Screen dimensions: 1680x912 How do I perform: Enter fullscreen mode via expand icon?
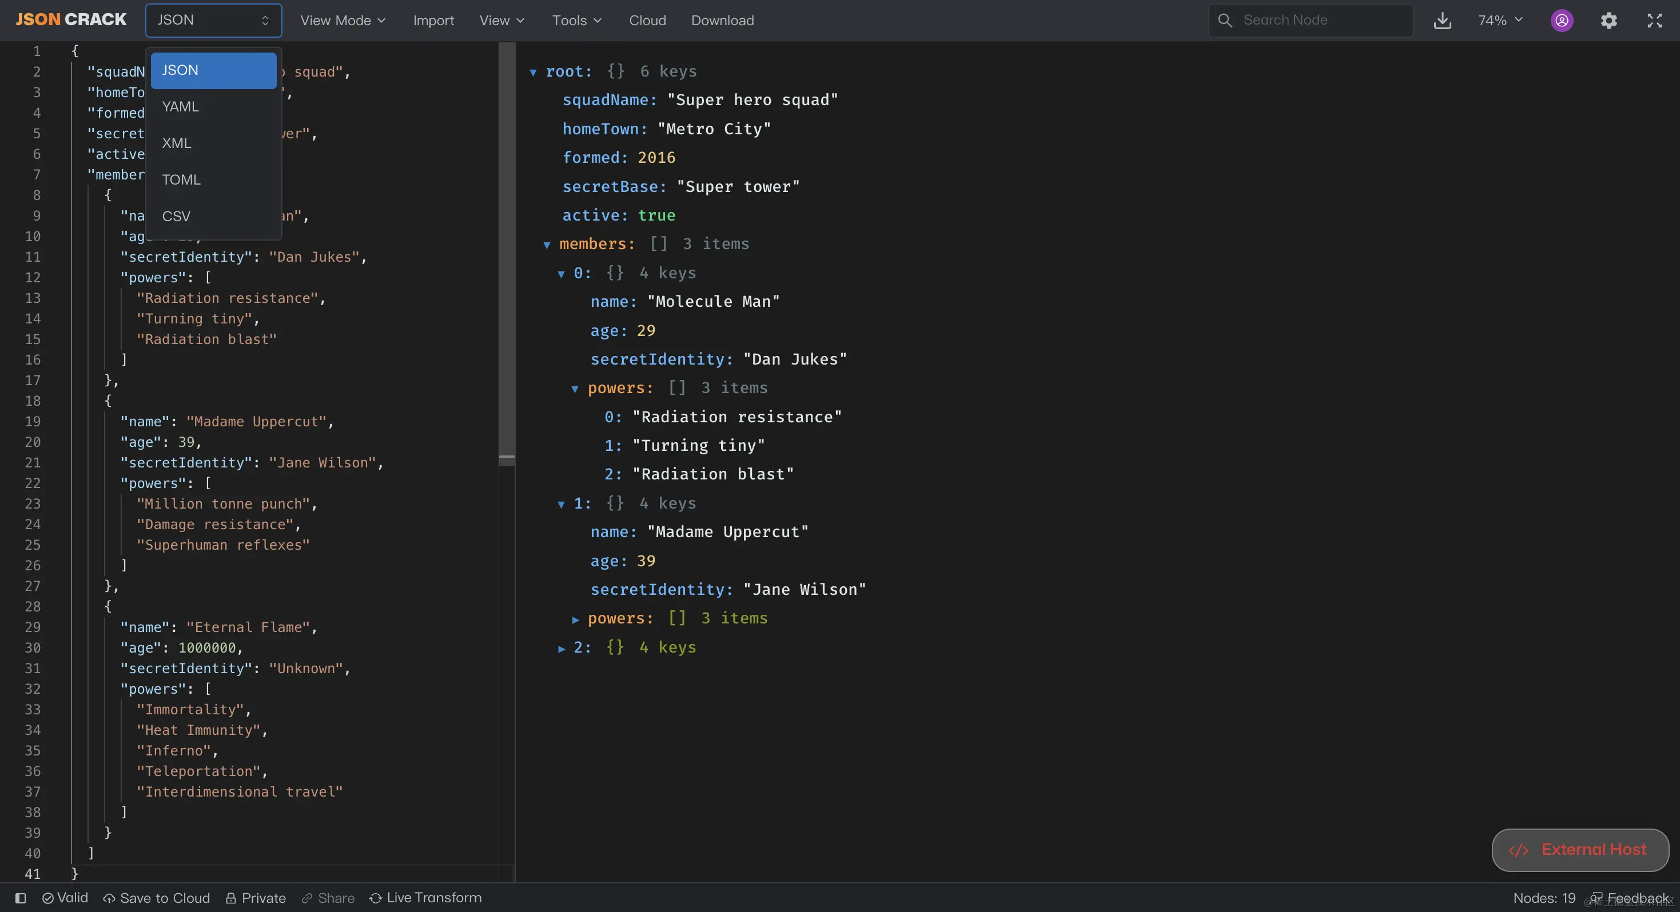pos(1654,21)
